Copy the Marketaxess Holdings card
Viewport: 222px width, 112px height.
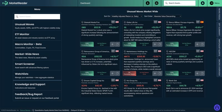pyautogui.click(x=160, y=73)
